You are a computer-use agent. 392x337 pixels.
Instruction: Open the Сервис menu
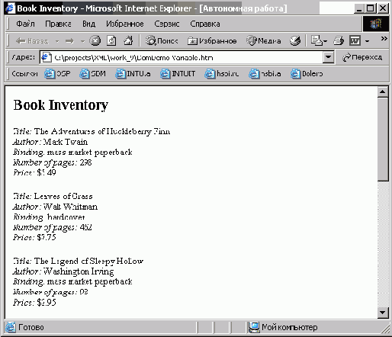167,24
